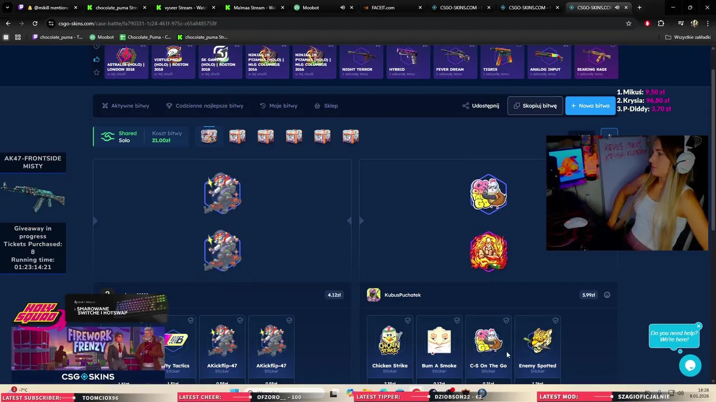Image resolution: width=716 pixels, height=402 pixels.
Task: Toggle the shield icon on Chicken Strike sticker
Action: tap(408, 320)
